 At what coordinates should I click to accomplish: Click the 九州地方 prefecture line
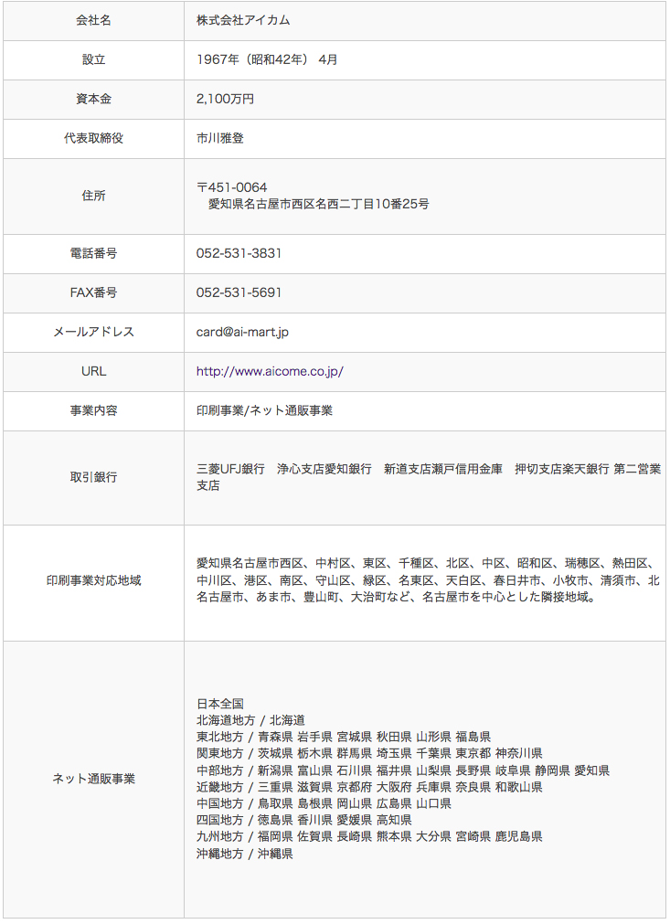pos(369,837)
